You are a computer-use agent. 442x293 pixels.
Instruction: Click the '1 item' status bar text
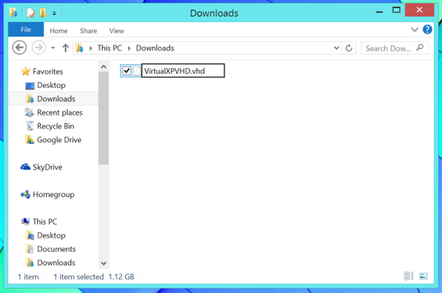28,277
